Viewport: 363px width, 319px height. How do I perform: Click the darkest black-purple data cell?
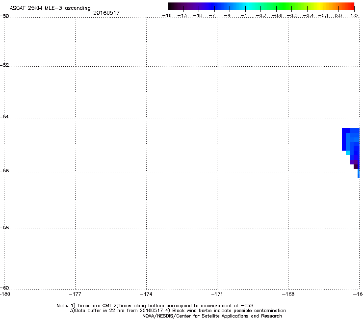pos(356,166)
